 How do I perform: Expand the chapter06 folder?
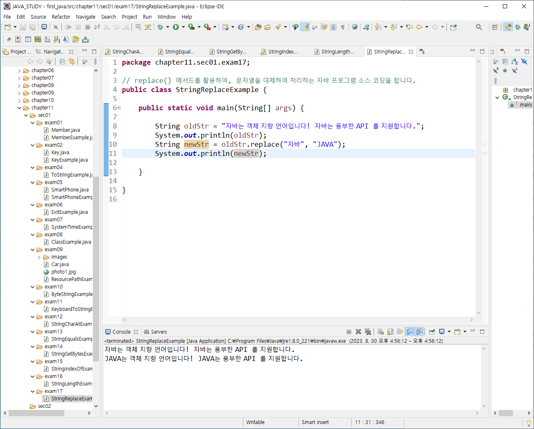tap(19, 70)
